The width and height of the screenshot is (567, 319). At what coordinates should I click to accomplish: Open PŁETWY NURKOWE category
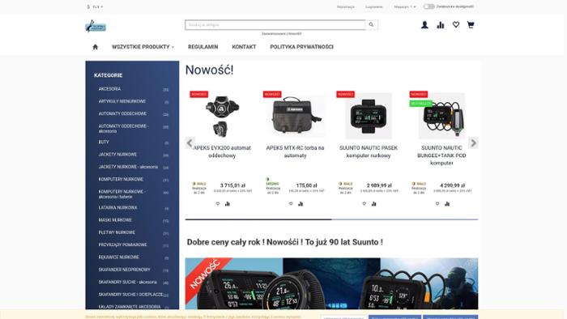pyautogui.click(x=117, y=232)
